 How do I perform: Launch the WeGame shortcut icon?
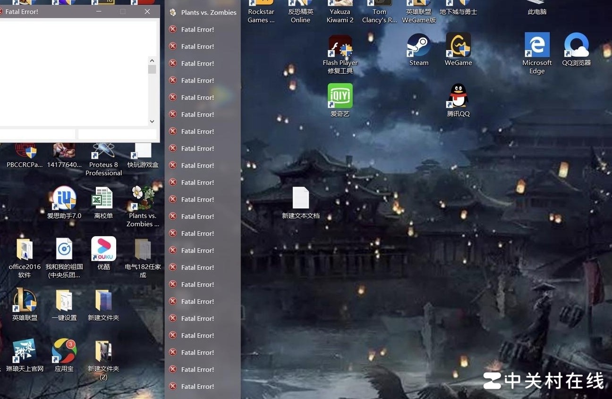(458, 45)
